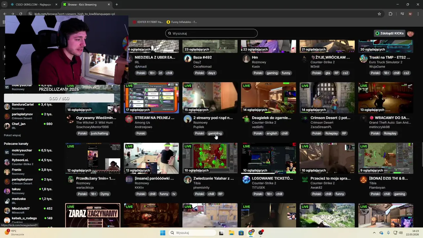Reload the page with the refresh icon
The image size is (423, 238).
[20, 14]
